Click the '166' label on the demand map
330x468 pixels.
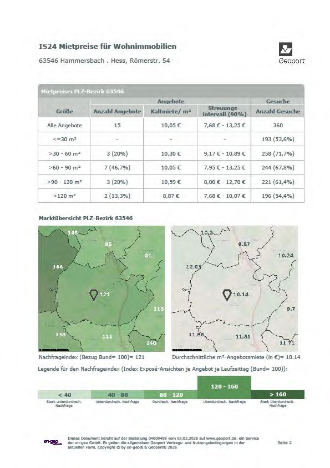pos(58,267)
